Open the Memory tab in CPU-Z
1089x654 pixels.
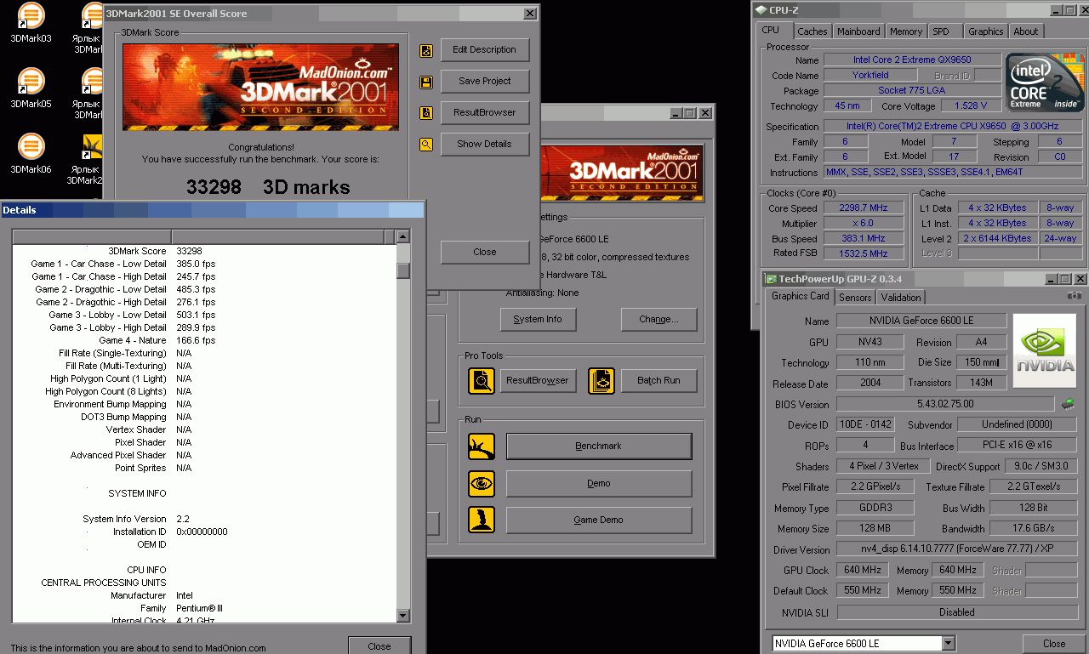tap(905, 31)
